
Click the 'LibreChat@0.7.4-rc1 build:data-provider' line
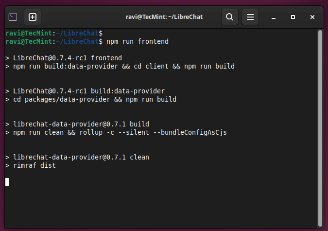85,91
